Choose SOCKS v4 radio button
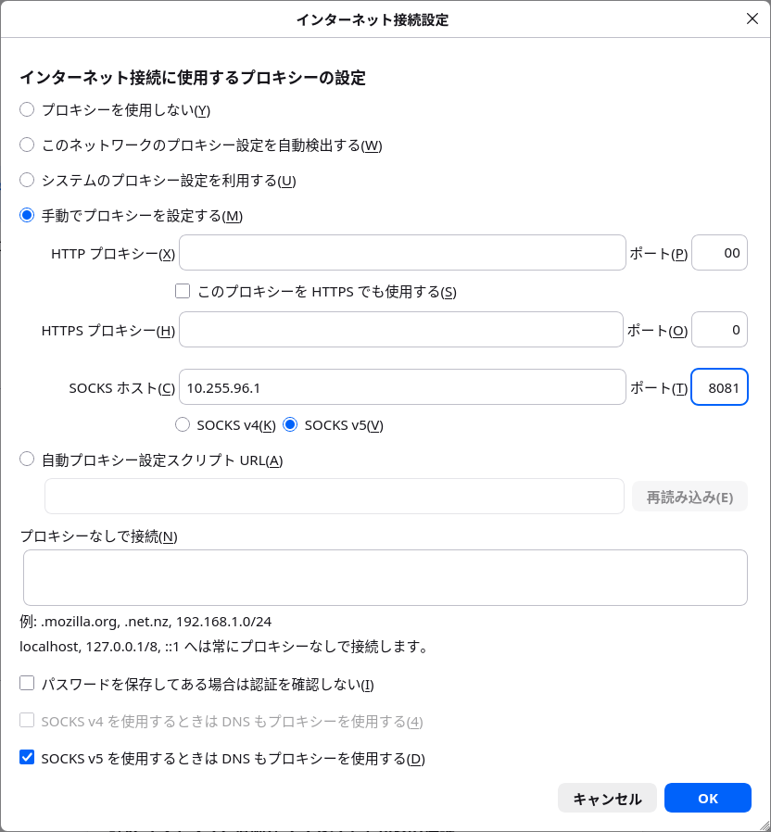The width and height of the screenshot is (771, 832). pos(183,424)
